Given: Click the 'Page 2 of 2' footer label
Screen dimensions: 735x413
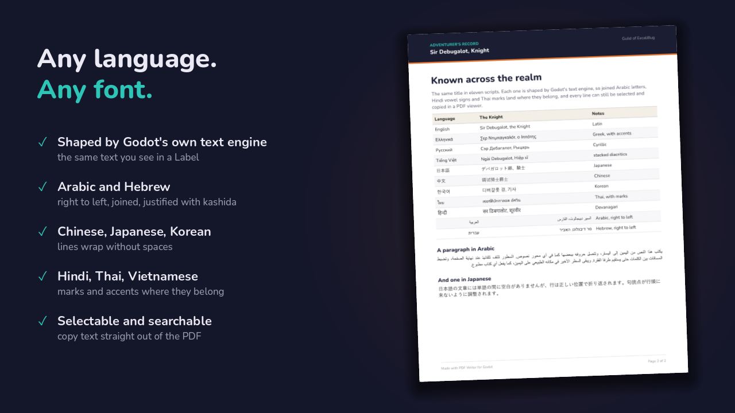Looking at the screenshot, I should coord(657,361).
